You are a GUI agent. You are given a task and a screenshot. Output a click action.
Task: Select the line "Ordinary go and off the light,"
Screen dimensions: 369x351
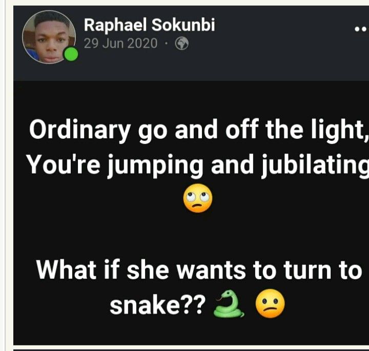[199, 130]
